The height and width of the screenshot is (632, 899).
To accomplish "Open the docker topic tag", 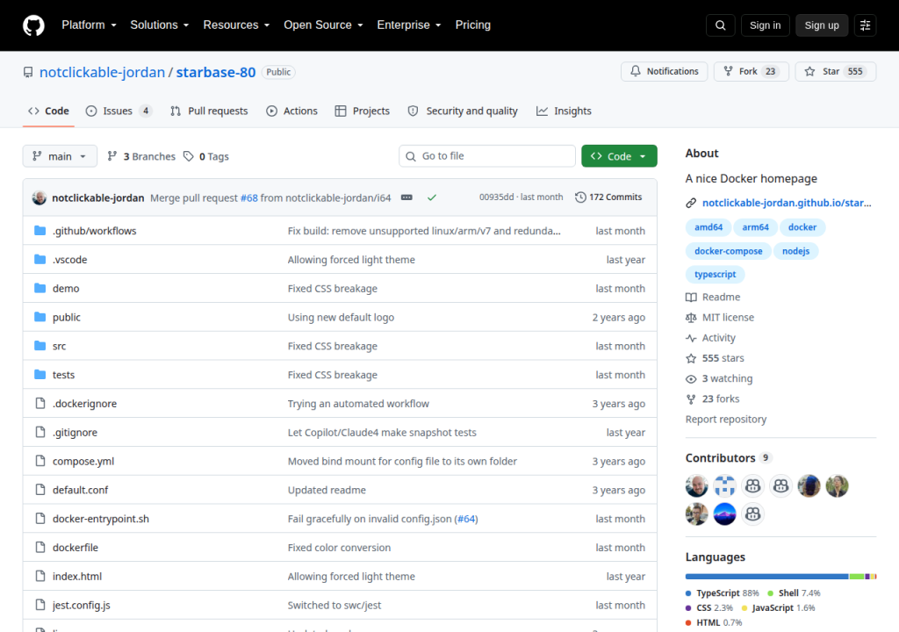I will click(802, 227).
